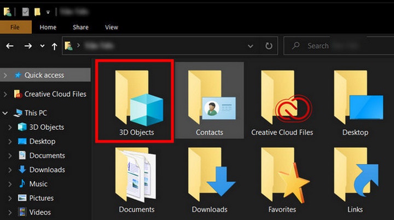Switch to the Share ribbon tab
394x220 pixels.
pos(80,27)
